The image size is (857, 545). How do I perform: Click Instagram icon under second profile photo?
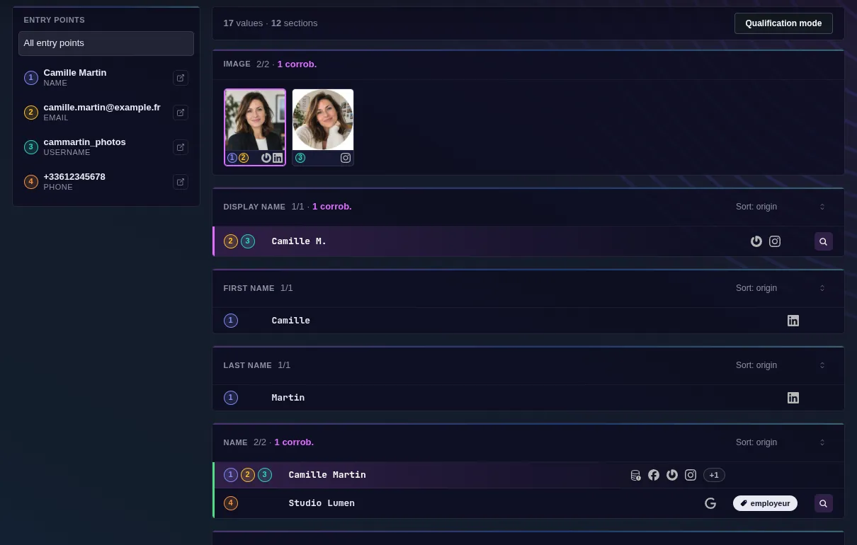point(346,158)
